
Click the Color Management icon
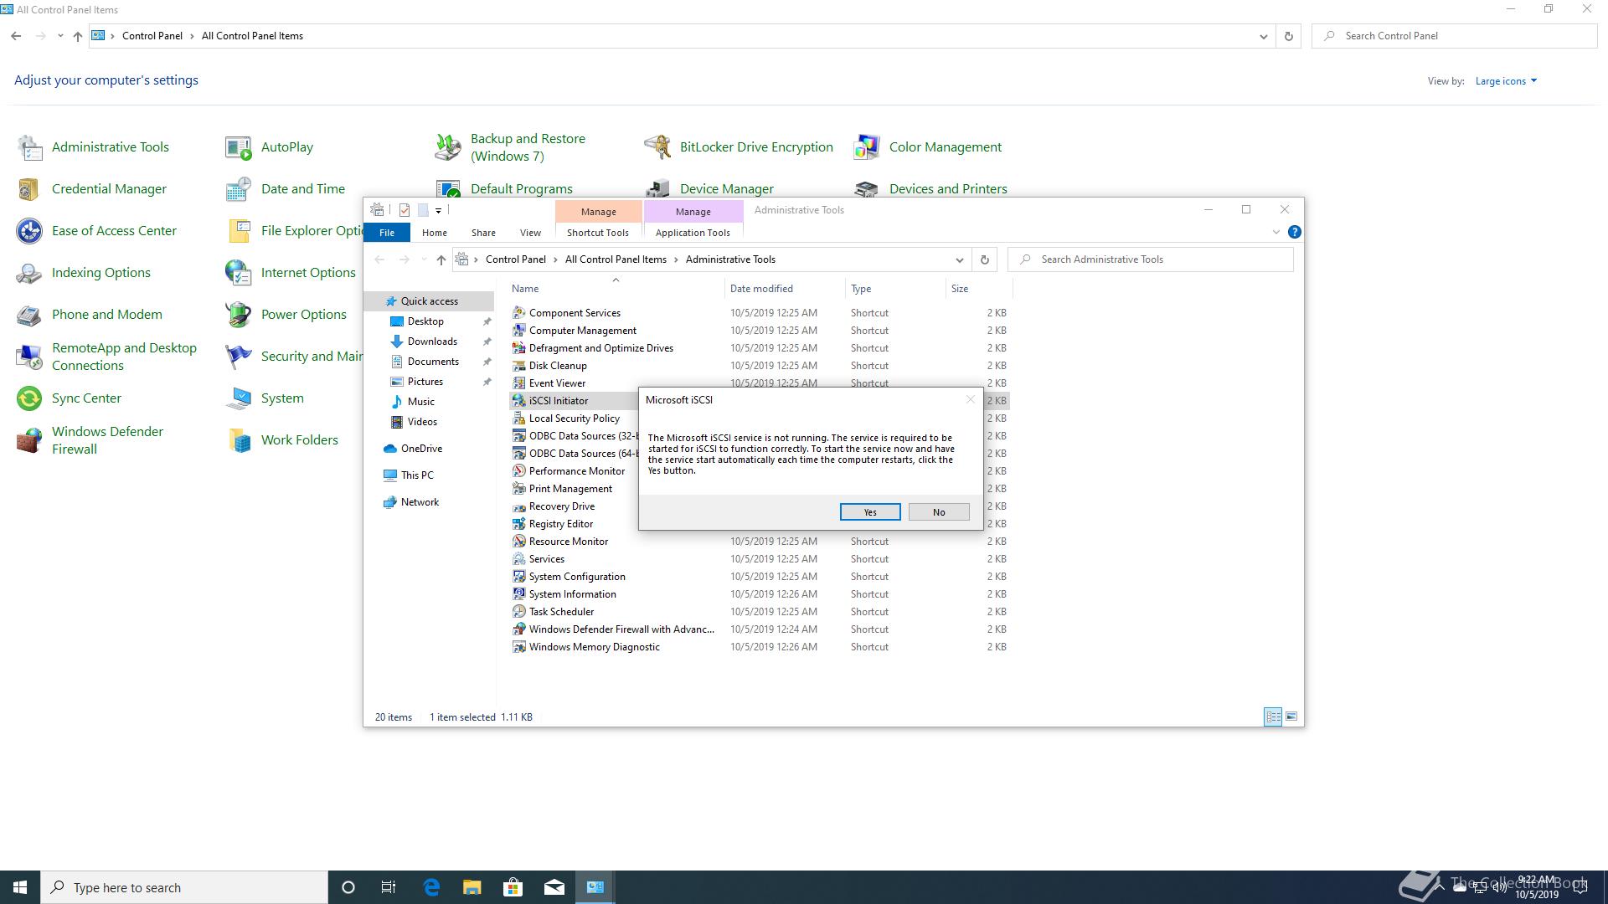click(x=867, y=147)
